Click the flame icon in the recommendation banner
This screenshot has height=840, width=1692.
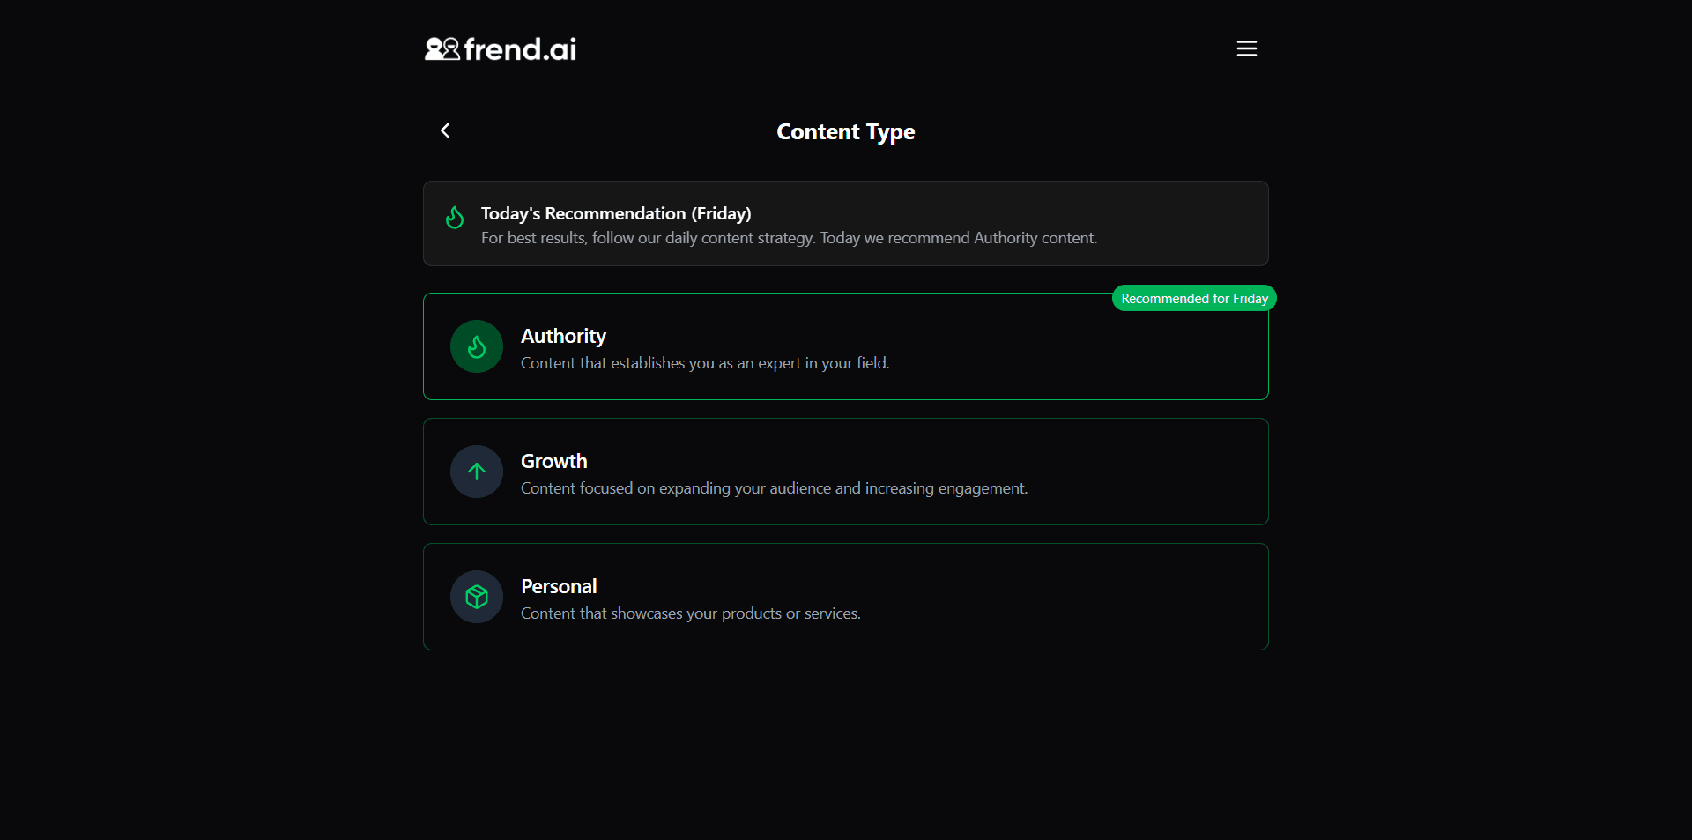[454, 218]
